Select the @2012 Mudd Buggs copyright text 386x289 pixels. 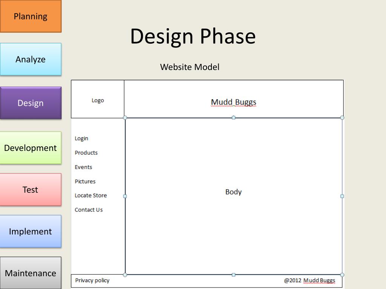(310, 280)
